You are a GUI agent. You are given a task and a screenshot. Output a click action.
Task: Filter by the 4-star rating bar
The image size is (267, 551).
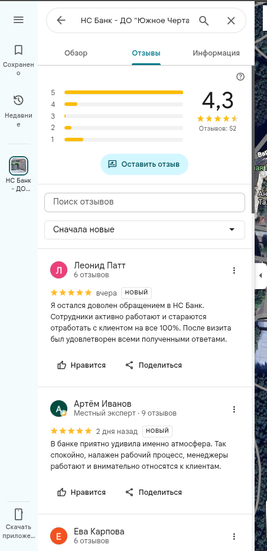(x=123, y=105)
